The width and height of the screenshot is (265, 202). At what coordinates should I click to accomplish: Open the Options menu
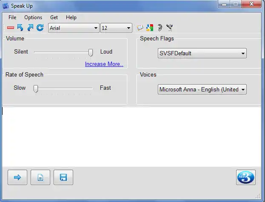[x=33, y=17]
